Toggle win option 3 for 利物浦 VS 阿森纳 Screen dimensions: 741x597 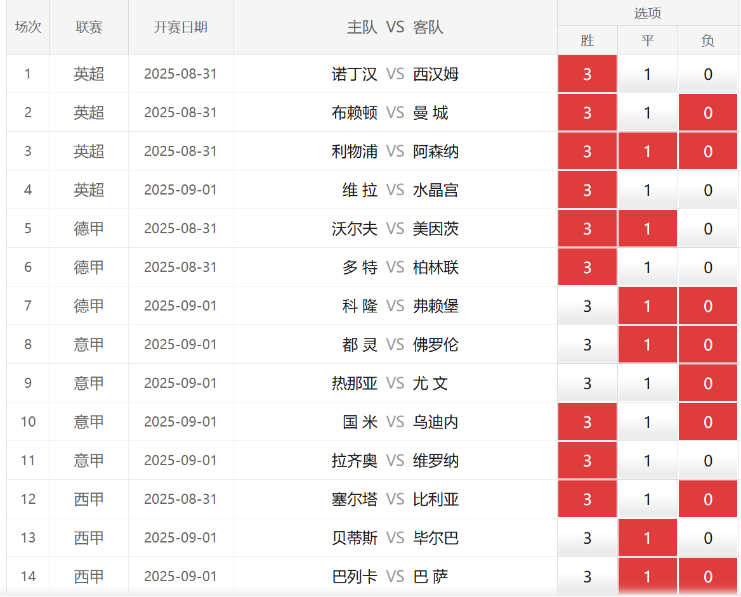tap(587, 151)
